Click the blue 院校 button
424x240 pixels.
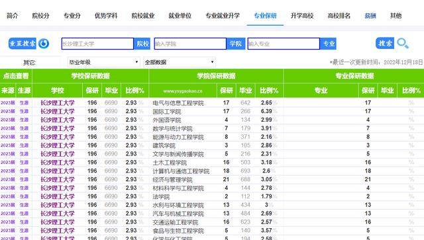pyautogui.click(x=142, y=44)
